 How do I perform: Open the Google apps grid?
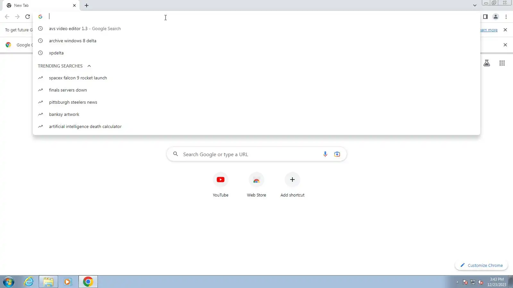click(502, 63)
